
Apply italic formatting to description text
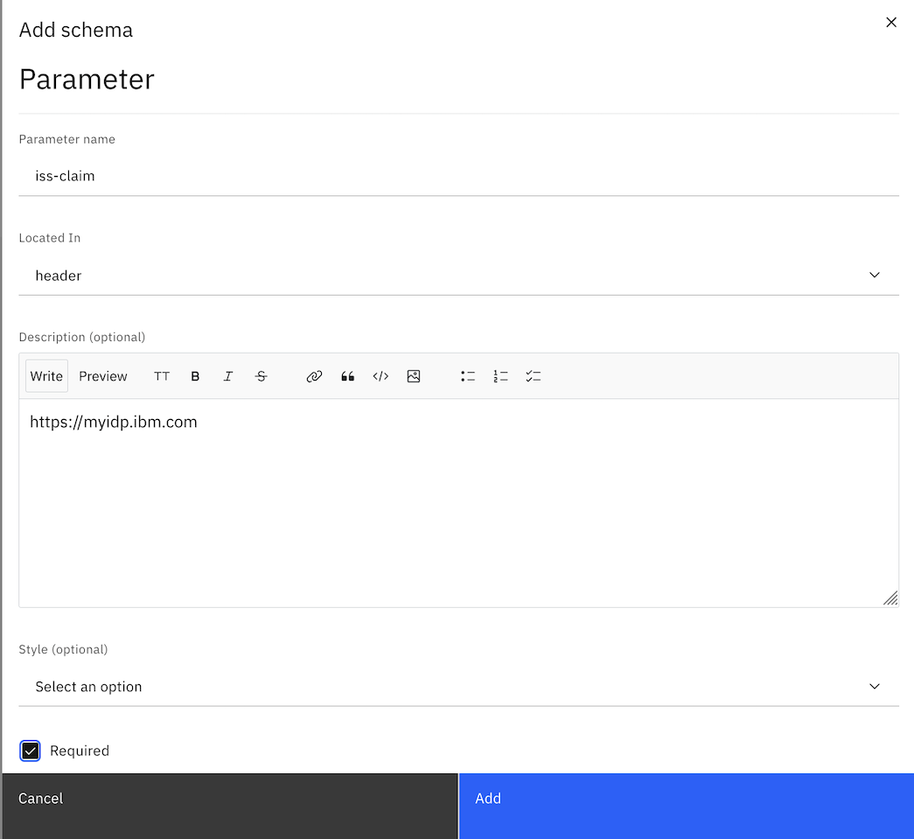[x=228, y=376]
